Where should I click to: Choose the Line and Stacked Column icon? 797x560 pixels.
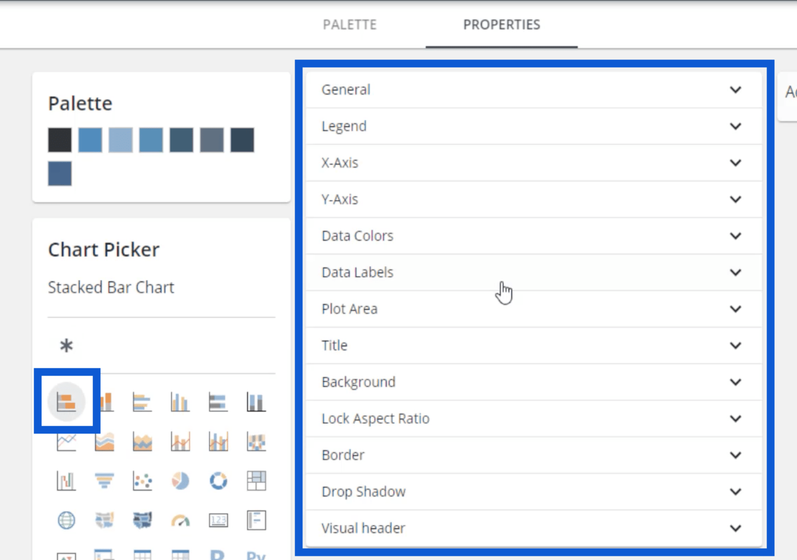[180, 442]
